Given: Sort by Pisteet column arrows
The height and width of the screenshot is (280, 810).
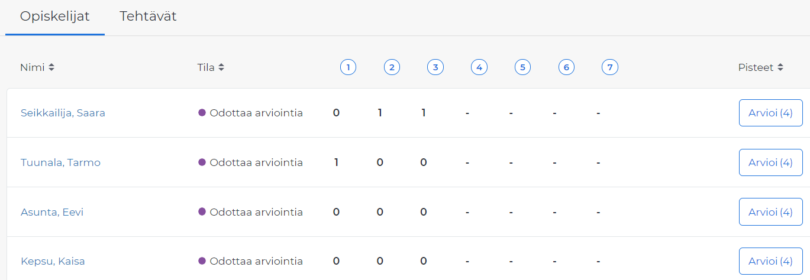Looking at the screenshot, I should (x=780, y=67).
